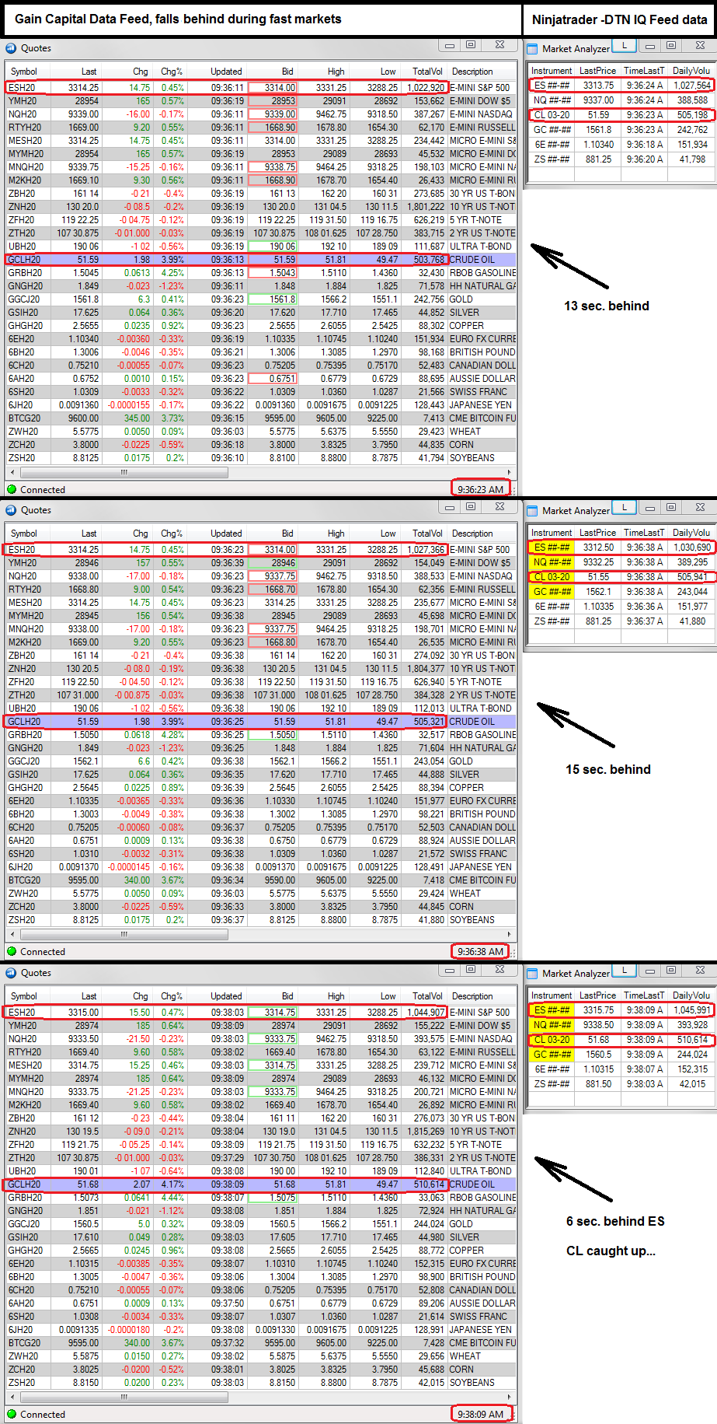This screenshot has width=717, height=1424.
Task: Select ZCH20 volume cell 45,688
Action: [x=424, y=1370]
